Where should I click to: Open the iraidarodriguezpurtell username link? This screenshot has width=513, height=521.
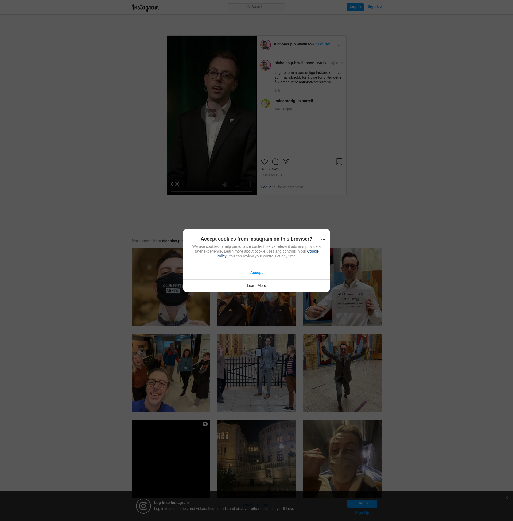point(294,101)
